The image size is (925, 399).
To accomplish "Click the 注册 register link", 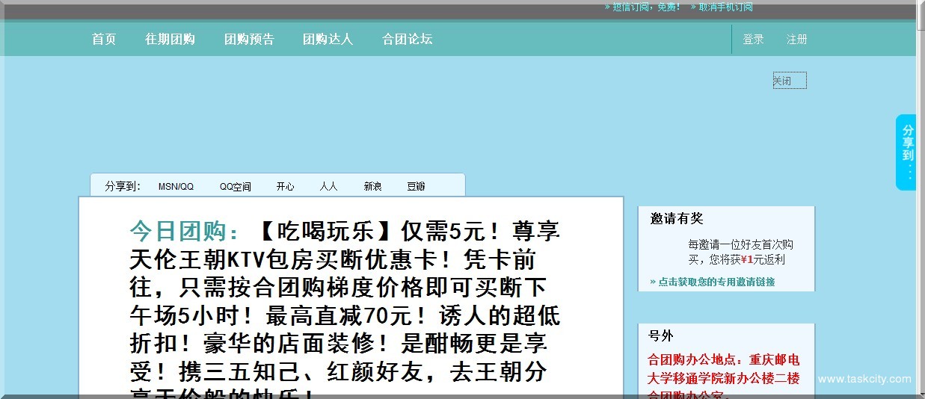I will click(x=796, y=39).
